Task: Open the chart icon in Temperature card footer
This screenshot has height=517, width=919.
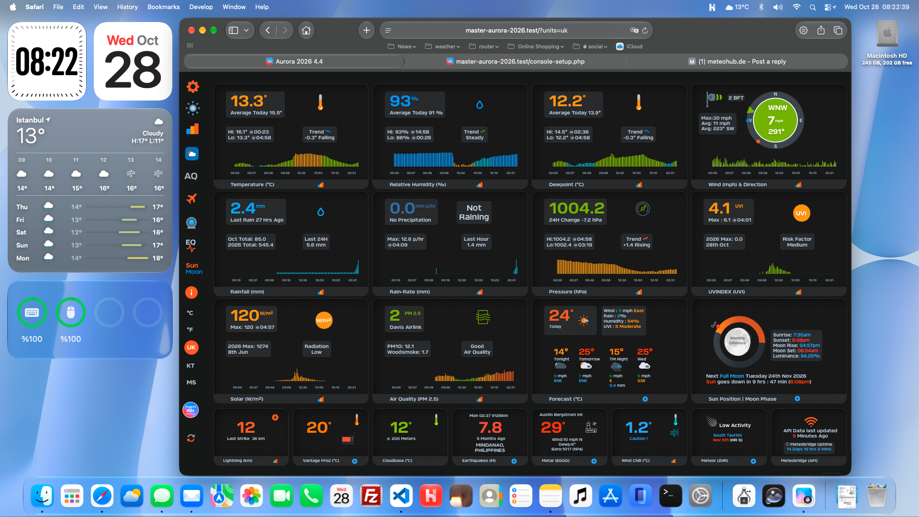Action: pos(321,185)
